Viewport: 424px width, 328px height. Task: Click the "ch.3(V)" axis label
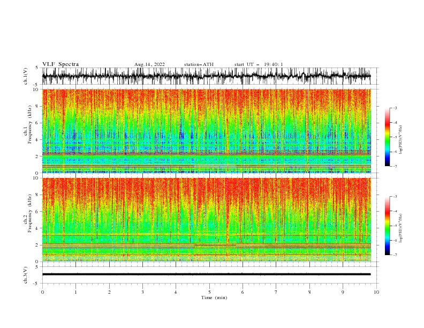click(26, 275)
